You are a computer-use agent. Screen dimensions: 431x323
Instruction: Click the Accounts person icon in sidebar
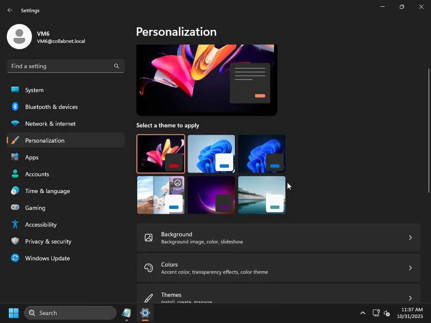pos(15,174)
